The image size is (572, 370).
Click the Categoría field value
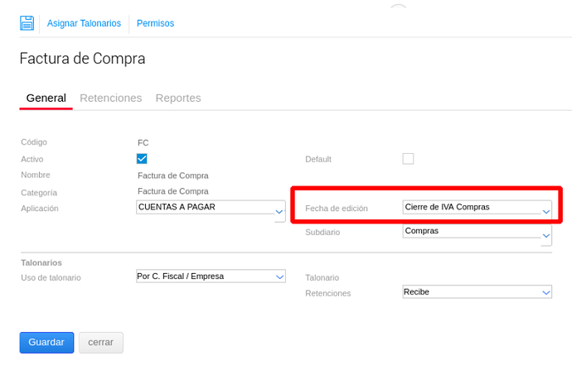point(173,191)
